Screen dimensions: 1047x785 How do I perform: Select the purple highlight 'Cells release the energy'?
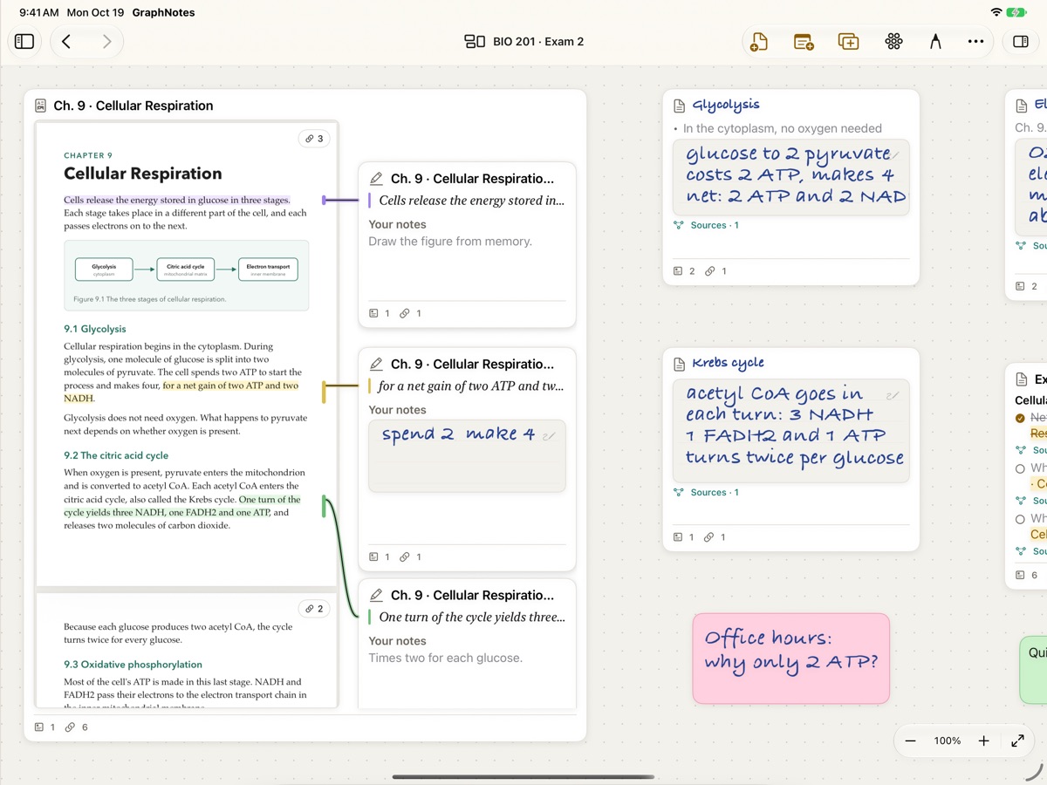177,200
